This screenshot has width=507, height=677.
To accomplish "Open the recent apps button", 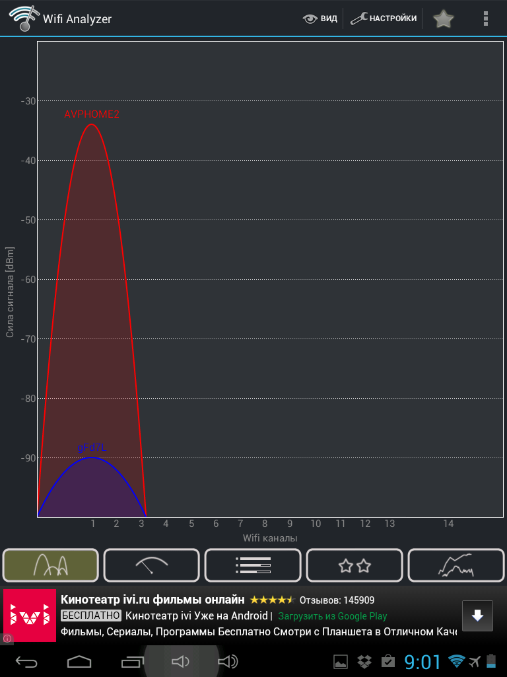I will pos(132,661).
